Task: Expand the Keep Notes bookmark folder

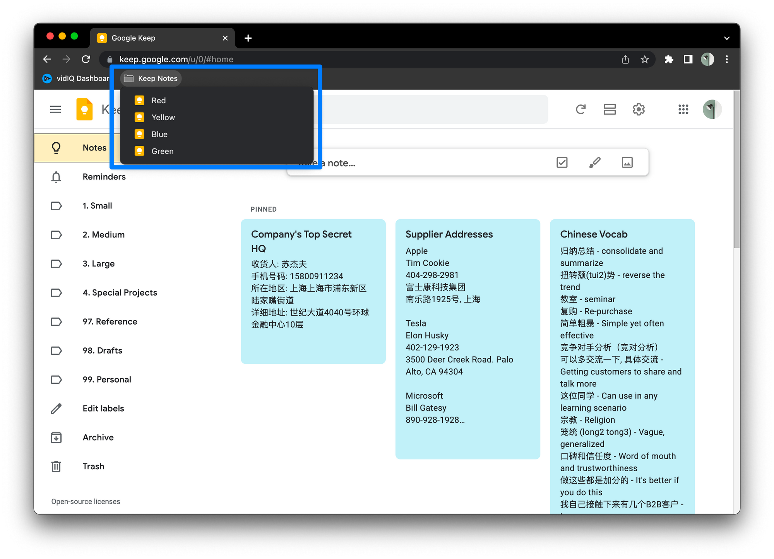Action: click(151, 79)
